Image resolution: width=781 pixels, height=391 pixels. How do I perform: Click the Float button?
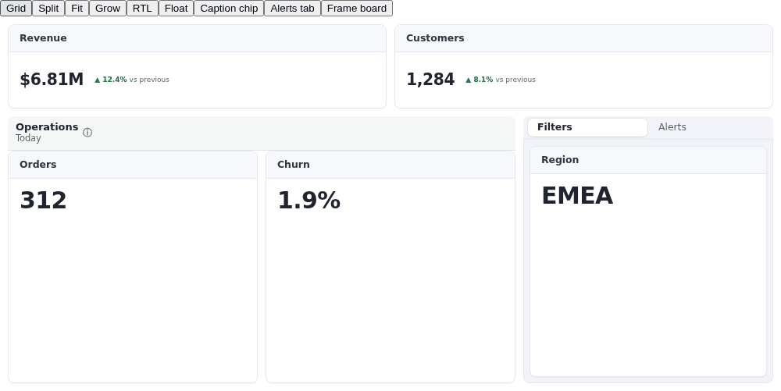tap(176, 9)
